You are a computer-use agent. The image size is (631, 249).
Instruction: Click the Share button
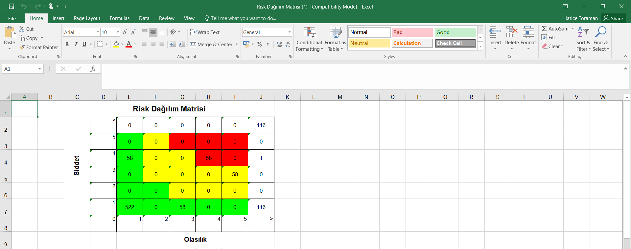click(x=613, y=18)
